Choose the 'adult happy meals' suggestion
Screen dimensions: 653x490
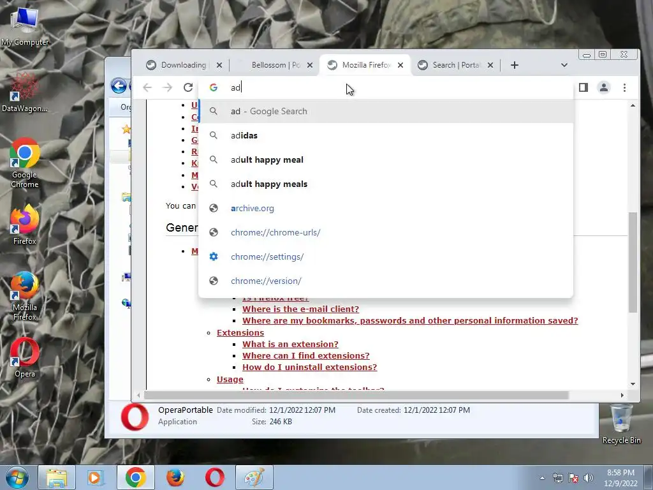tap(386, 184)
